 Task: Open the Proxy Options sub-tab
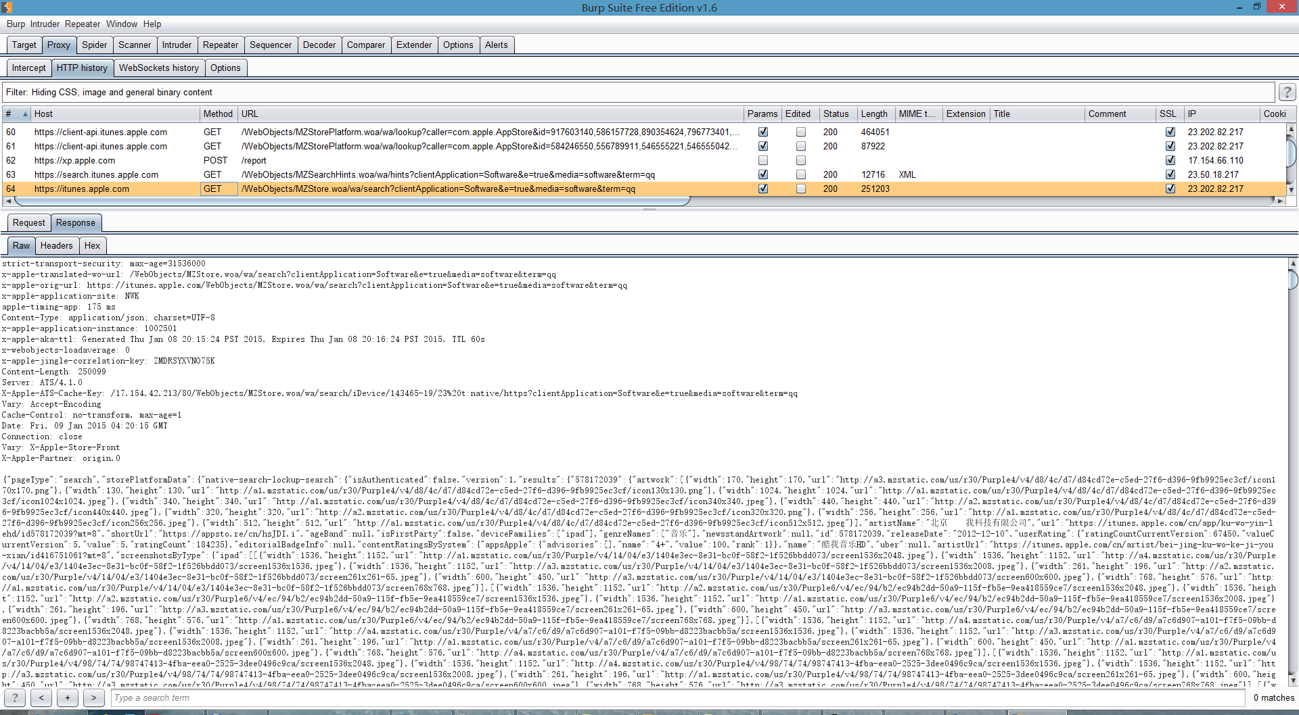[x=225, y=68]
